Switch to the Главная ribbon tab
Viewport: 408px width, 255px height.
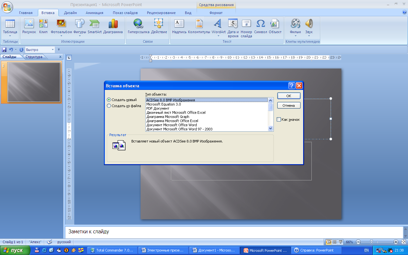[26, 13]
